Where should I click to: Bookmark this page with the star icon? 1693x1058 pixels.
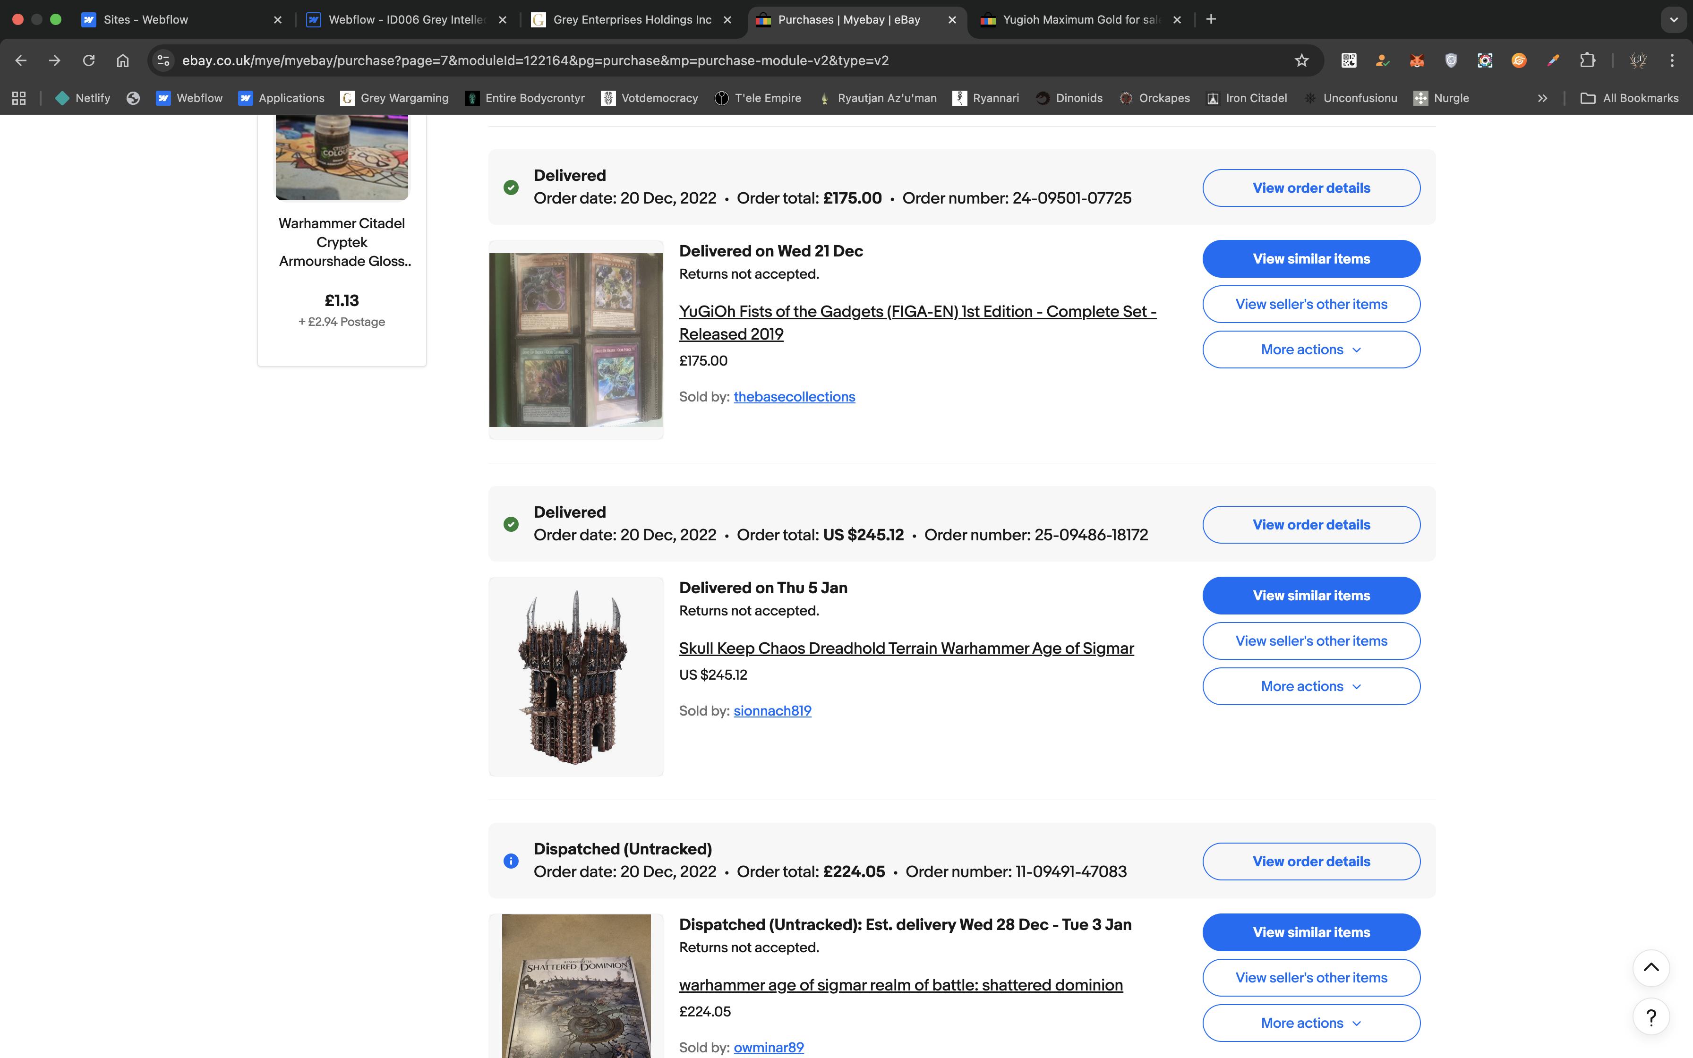point(1301,61)
